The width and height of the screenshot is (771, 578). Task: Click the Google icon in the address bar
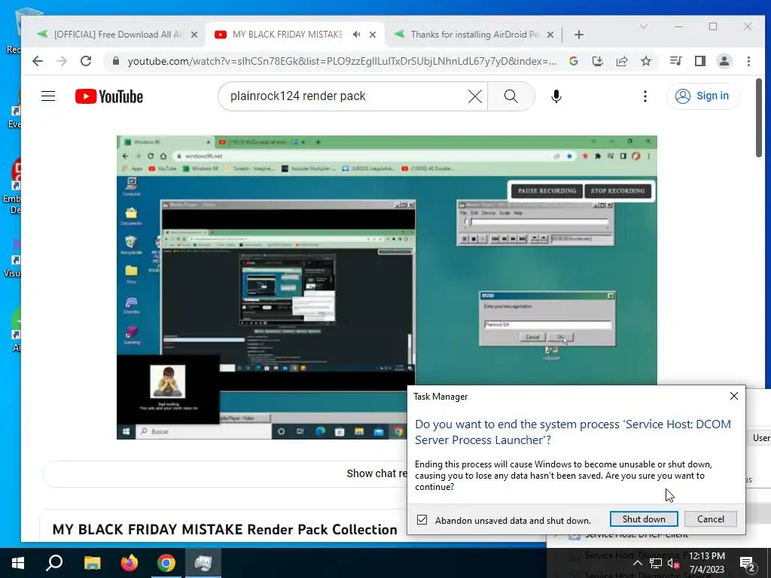click(573, 61)
